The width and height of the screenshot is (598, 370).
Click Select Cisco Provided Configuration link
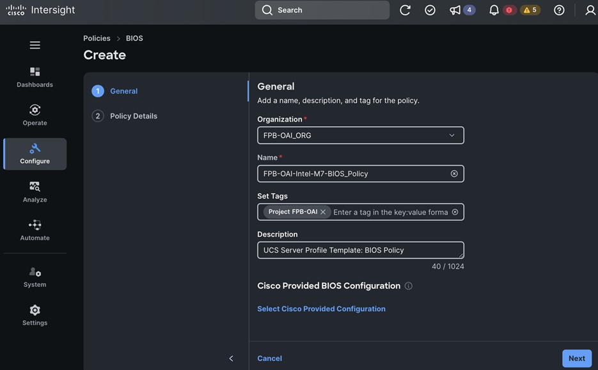point(321,309)
